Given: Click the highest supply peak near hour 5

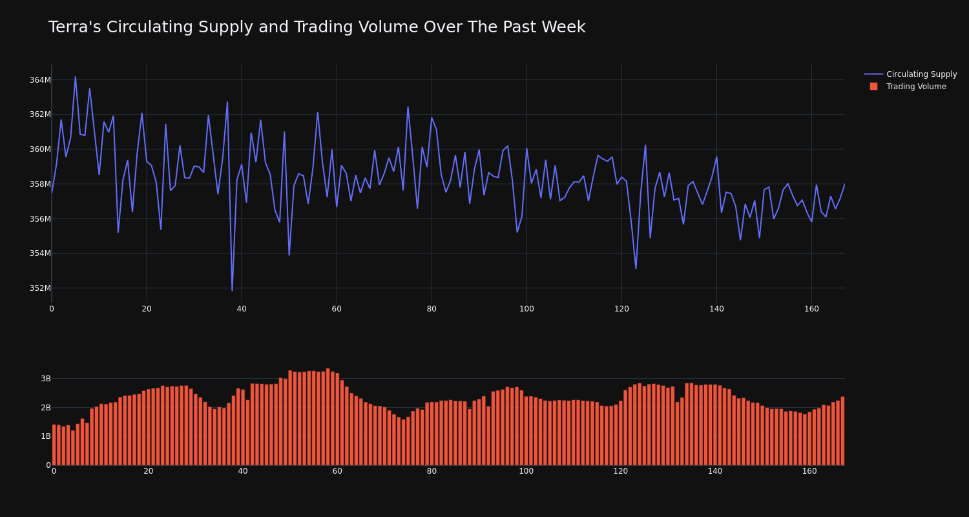Looking at the screenshot, I should point(75,77).
